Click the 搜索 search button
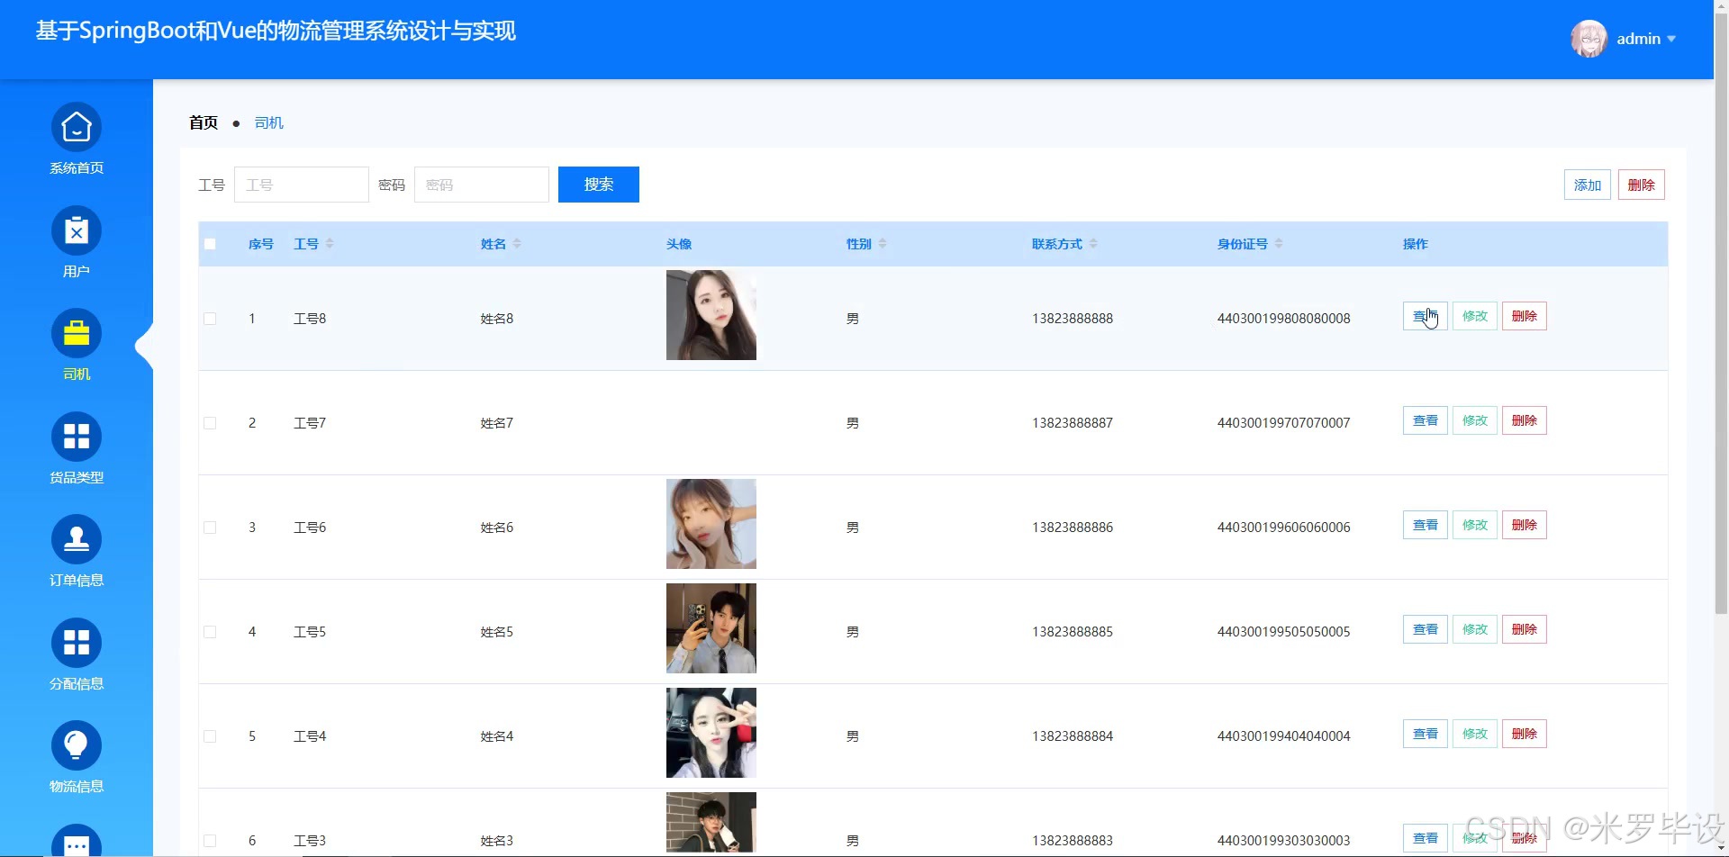Screen dimensions: 1729x857 [x=599, y=185]
